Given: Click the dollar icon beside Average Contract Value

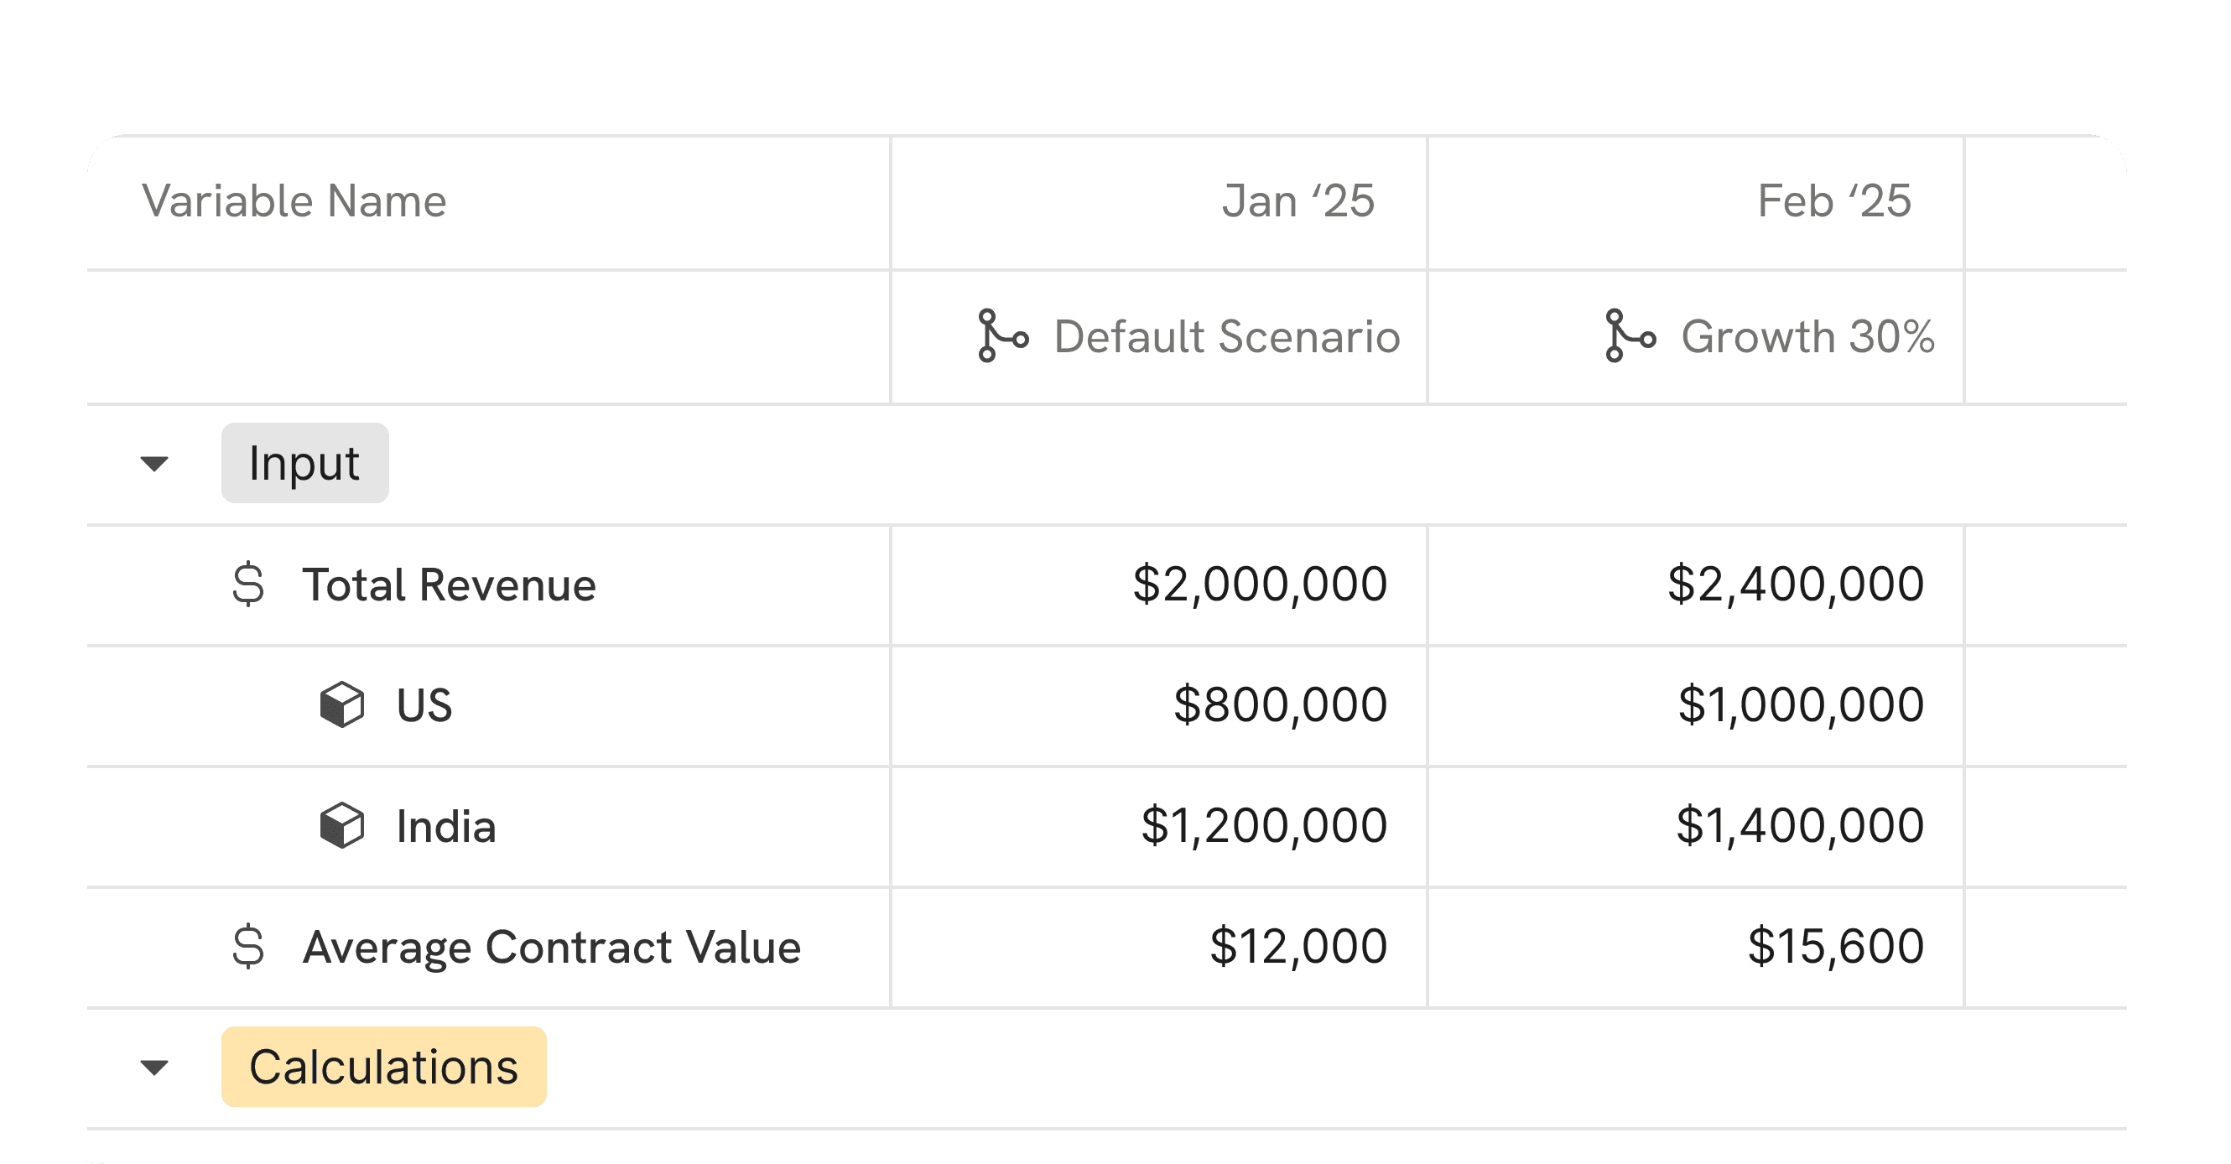Looking at the screenshot, I should (248, 947).
